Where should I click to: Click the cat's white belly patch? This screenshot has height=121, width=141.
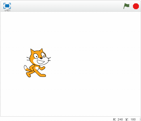[x=37, y=68]
